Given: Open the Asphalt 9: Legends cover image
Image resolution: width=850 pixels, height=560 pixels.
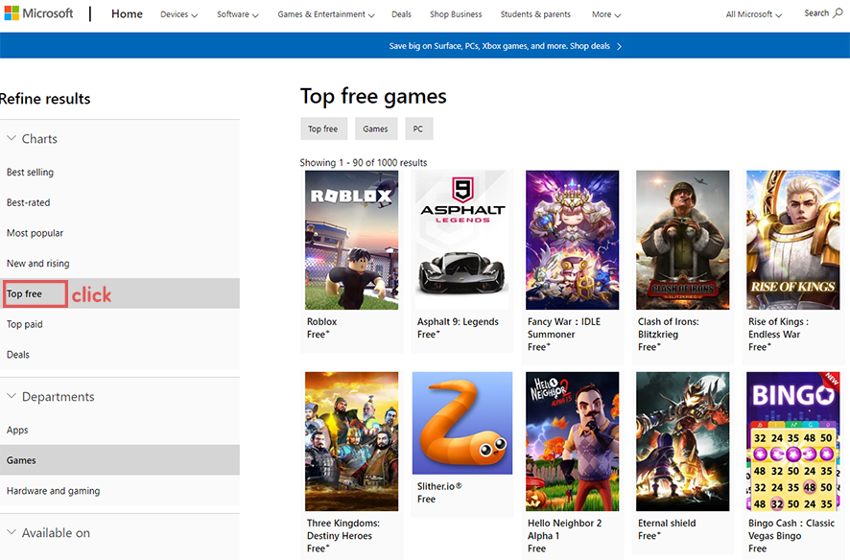Looking at the screenshot, I should click(461, 240).
